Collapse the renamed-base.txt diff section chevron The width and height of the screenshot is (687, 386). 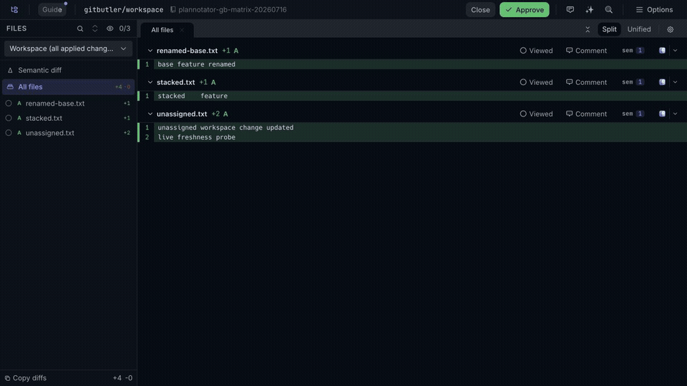150,50
